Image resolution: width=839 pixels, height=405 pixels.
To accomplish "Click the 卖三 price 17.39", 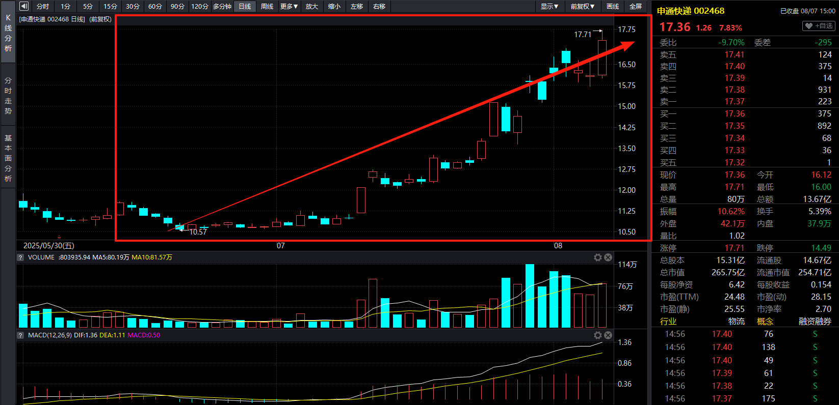I will tap(735, 78).
